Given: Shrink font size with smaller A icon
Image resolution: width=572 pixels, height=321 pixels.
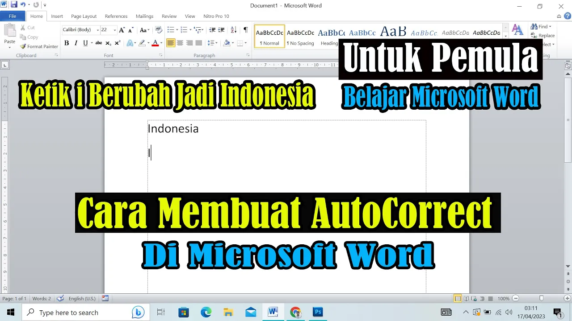Looking at the screenshot, I should point(130,30).
